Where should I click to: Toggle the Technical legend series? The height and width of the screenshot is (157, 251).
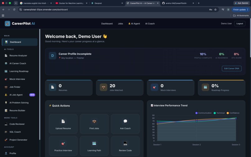tap(219, 113)
